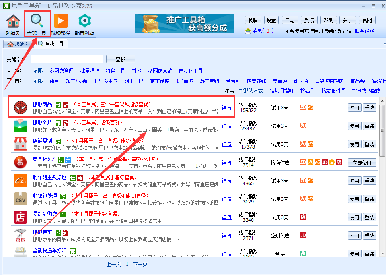This screenshot has width=386, height=275.
Task: Click the 关于 about button
Action: tap(347, 20)
